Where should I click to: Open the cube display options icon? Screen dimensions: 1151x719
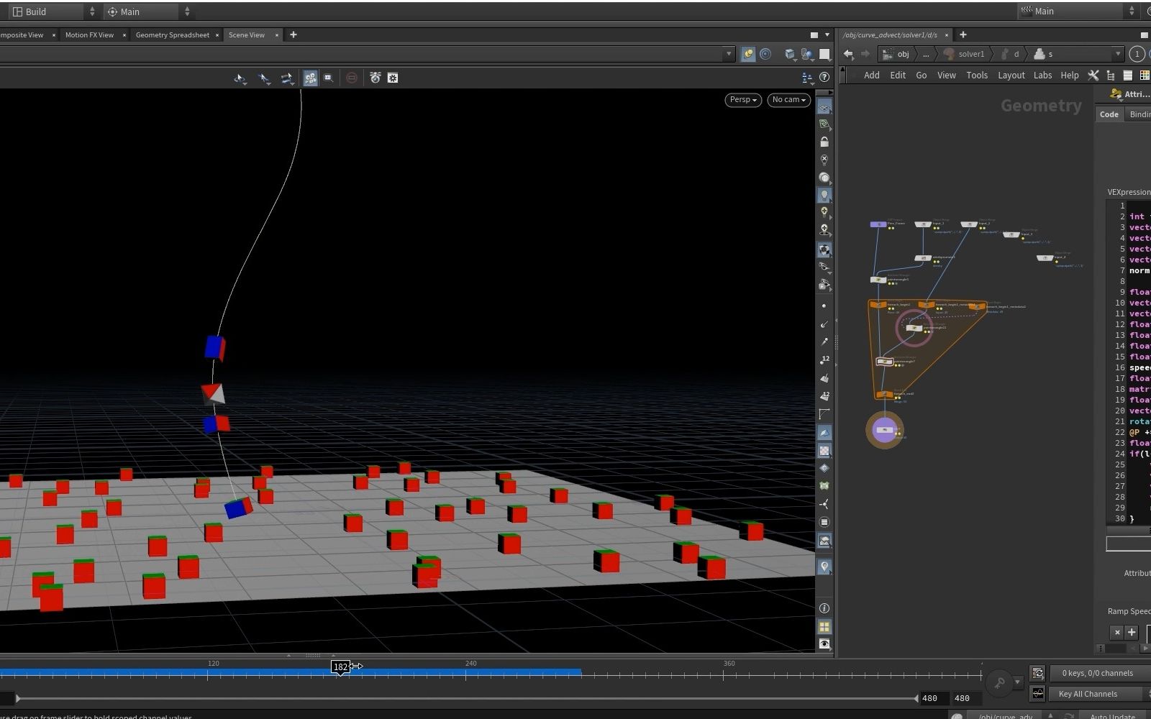(791, 54)
